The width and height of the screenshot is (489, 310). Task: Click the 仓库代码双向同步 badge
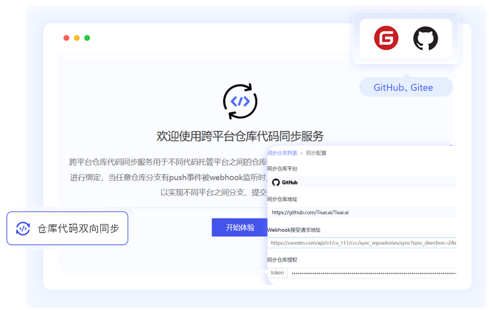pyautogui.click(x=67, y=228)
